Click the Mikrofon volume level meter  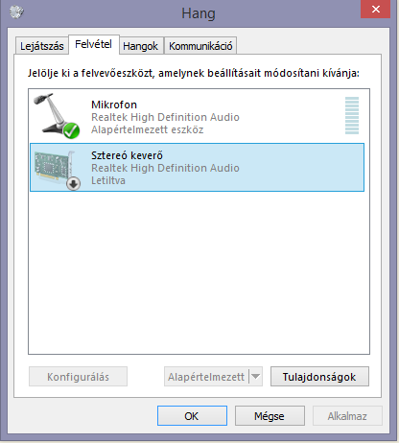point(352,115)
